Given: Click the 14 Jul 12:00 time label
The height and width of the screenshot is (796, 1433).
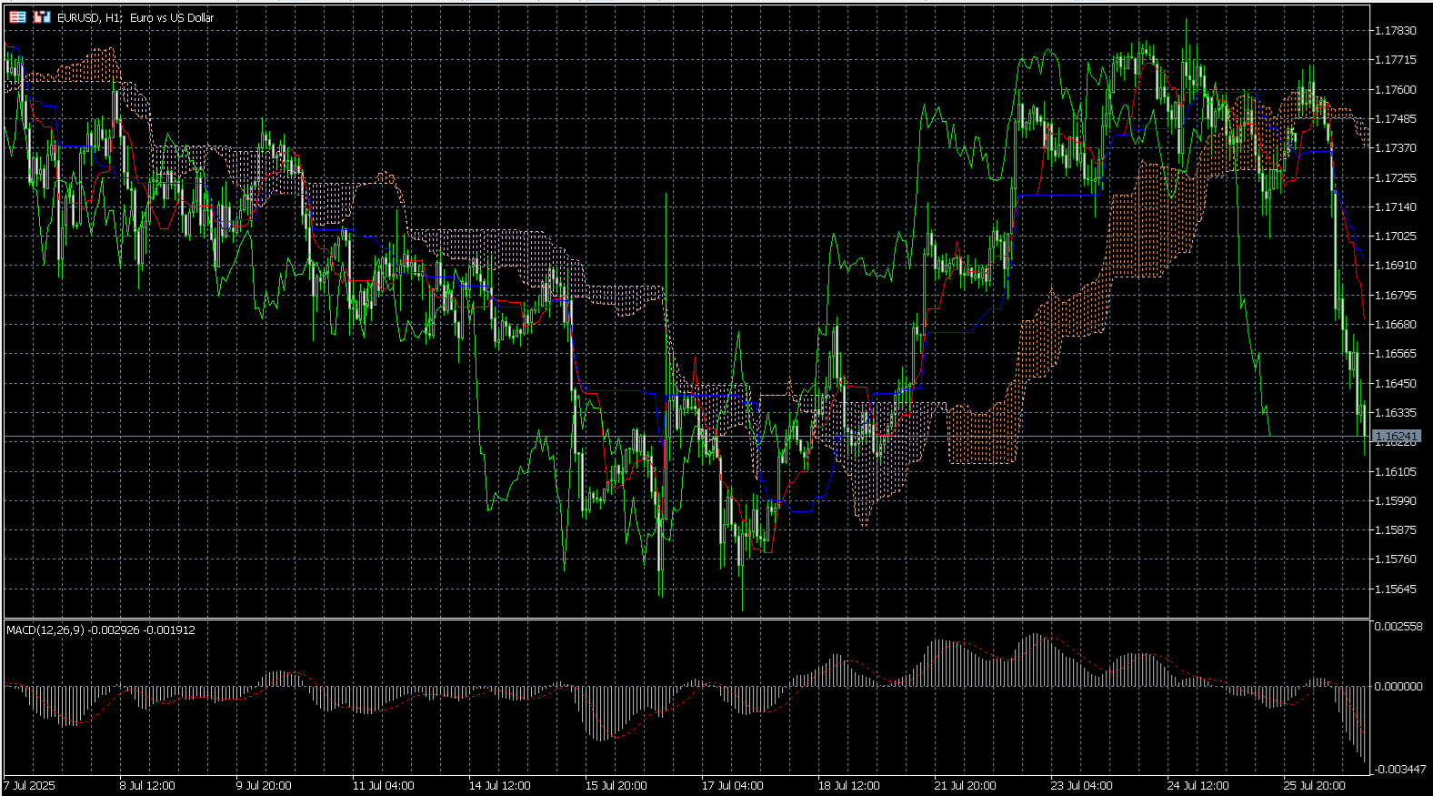Looking at the screenshot, I should (x=499, y=785).
